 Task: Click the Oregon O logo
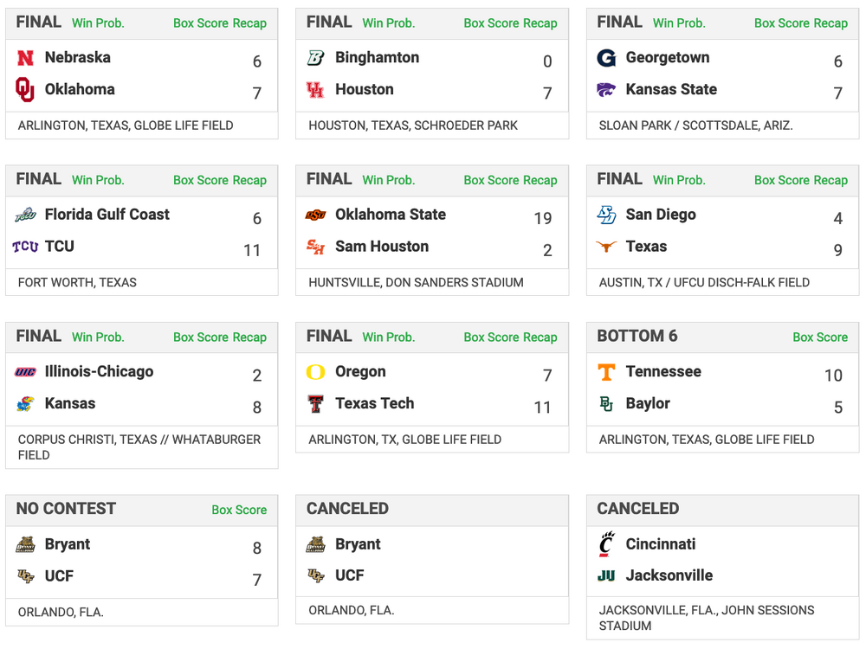(x=315, y=372)
